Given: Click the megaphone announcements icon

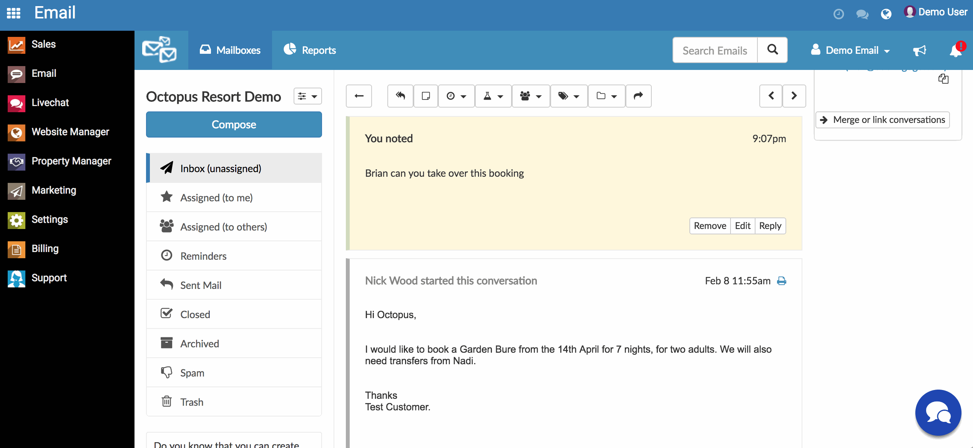Looking at the screenshot, I should [x=920, y=50].
